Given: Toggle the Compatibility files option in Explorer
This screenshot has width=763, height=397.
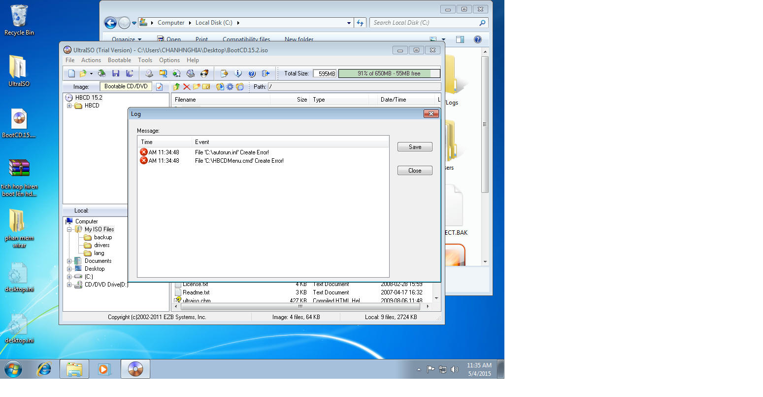Looking at the screenshot, I should tap(246, 39).
